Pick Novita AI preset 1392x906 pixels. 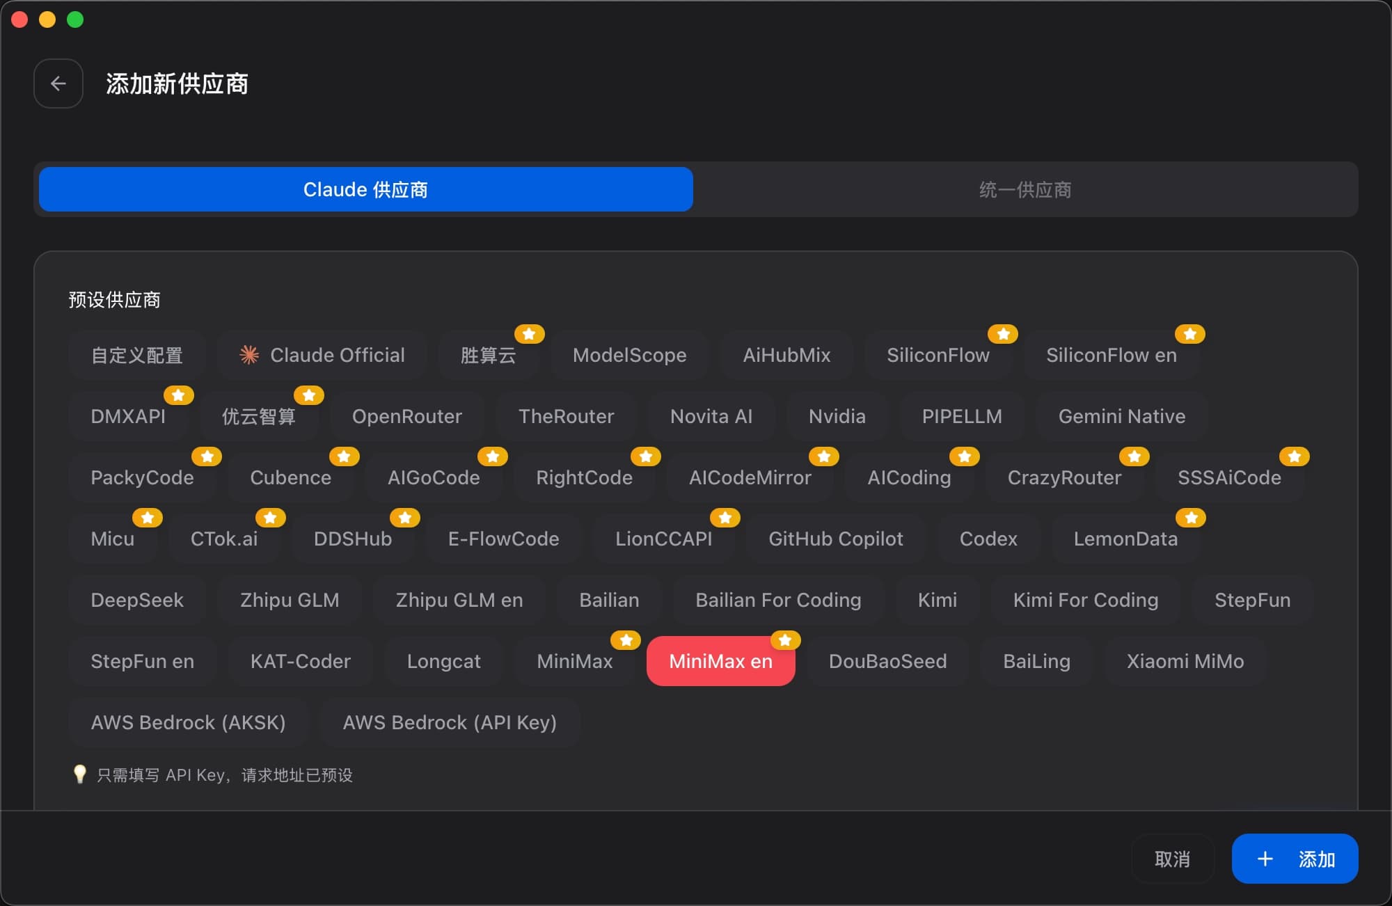click(x=711, y=416)
